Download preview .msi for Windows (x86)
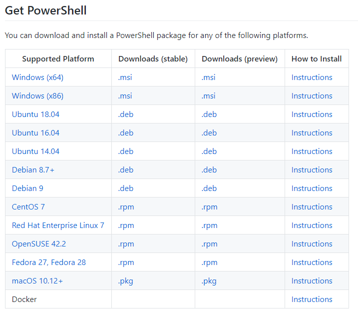The height and width of the screenshot is (313, 358). click(208, 96)
